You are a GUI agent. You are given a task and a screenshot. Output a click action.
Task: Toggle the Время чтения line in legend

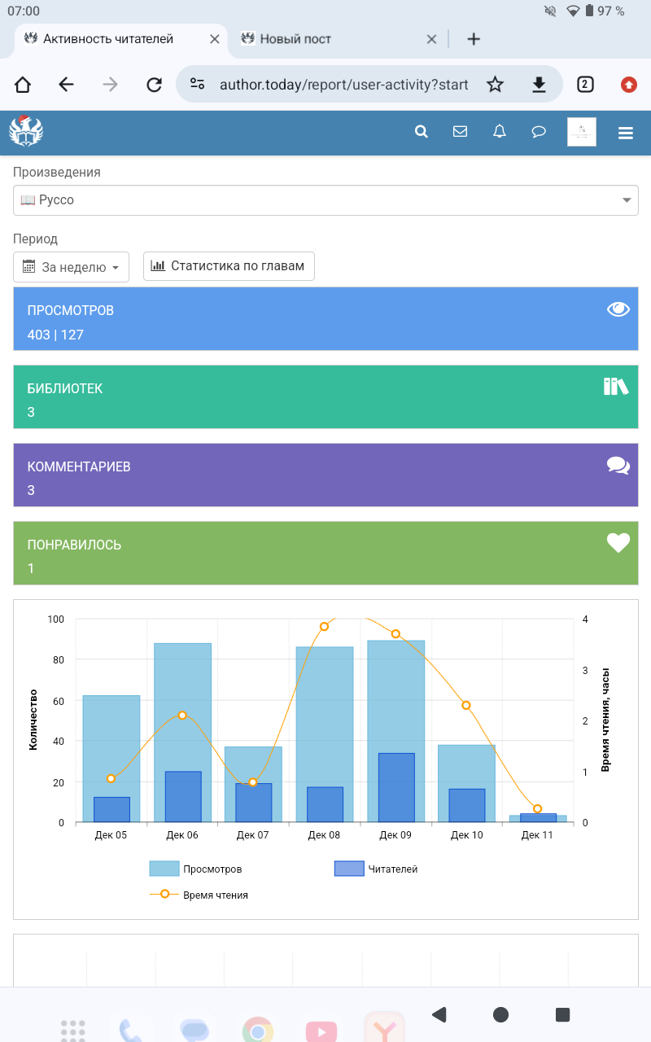pyautogui.click(x=199, y=895)
